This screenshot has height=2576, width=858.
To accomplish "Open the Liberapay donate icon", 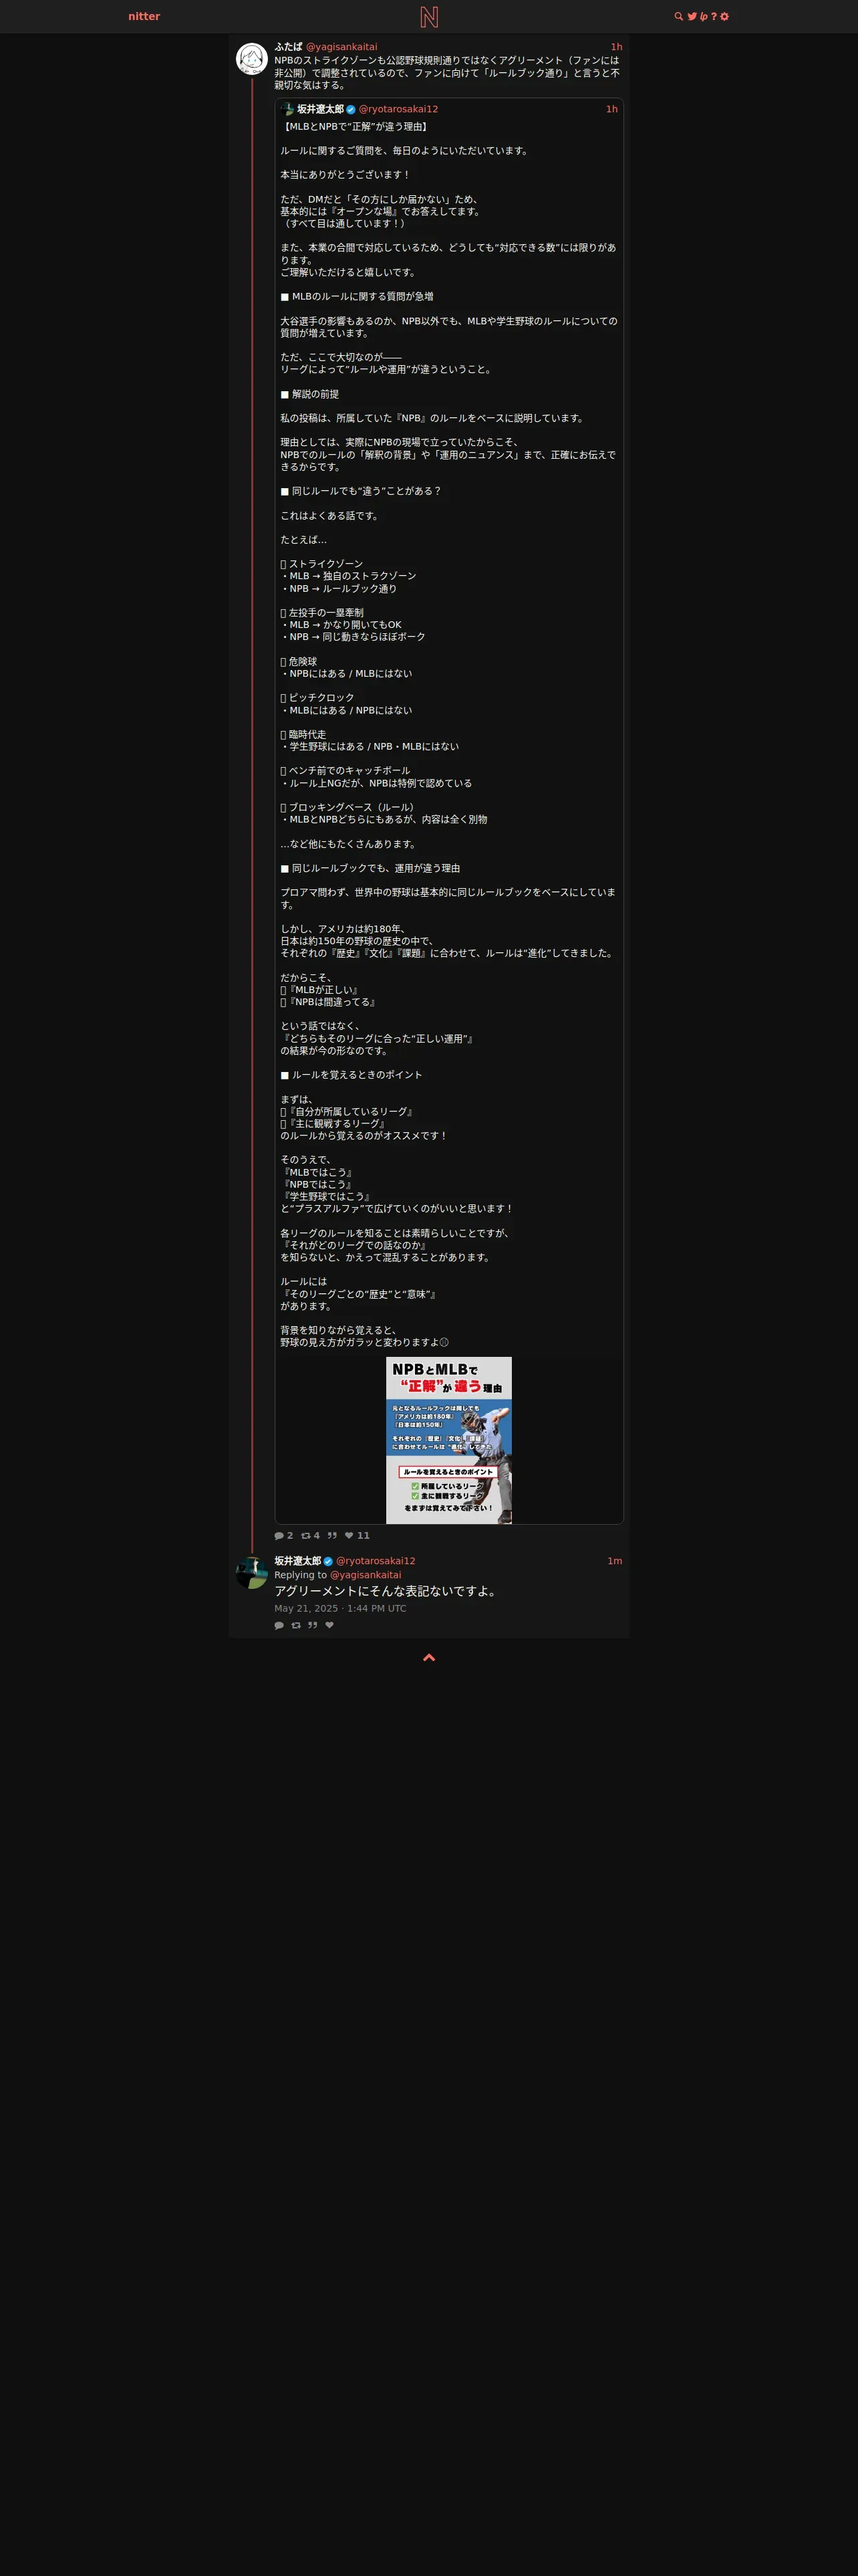I will pos(703,16).
